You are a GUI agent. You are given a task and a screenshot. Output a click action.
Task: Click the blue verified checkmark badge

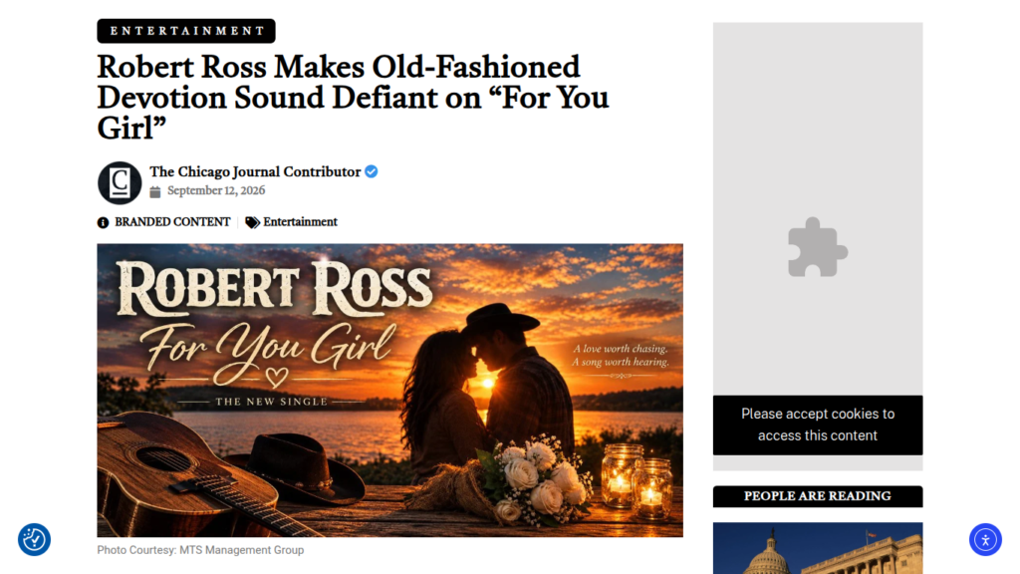click(372, 171)
